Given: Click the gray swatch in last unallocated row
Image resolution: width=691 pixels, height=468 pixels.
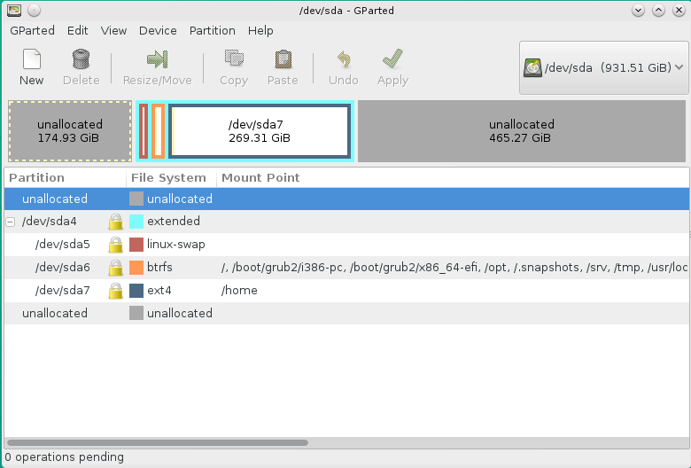Looking at the screenshot, I should click(x=136, y=313).
